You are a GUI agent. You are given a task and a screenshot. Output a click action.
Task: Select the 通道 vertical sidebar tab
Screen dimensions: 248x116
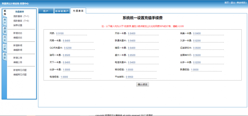[x=5, y=30]
